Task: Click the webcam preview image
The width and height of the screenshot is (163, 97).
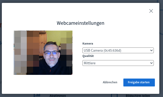Action: tap(43, 53)
